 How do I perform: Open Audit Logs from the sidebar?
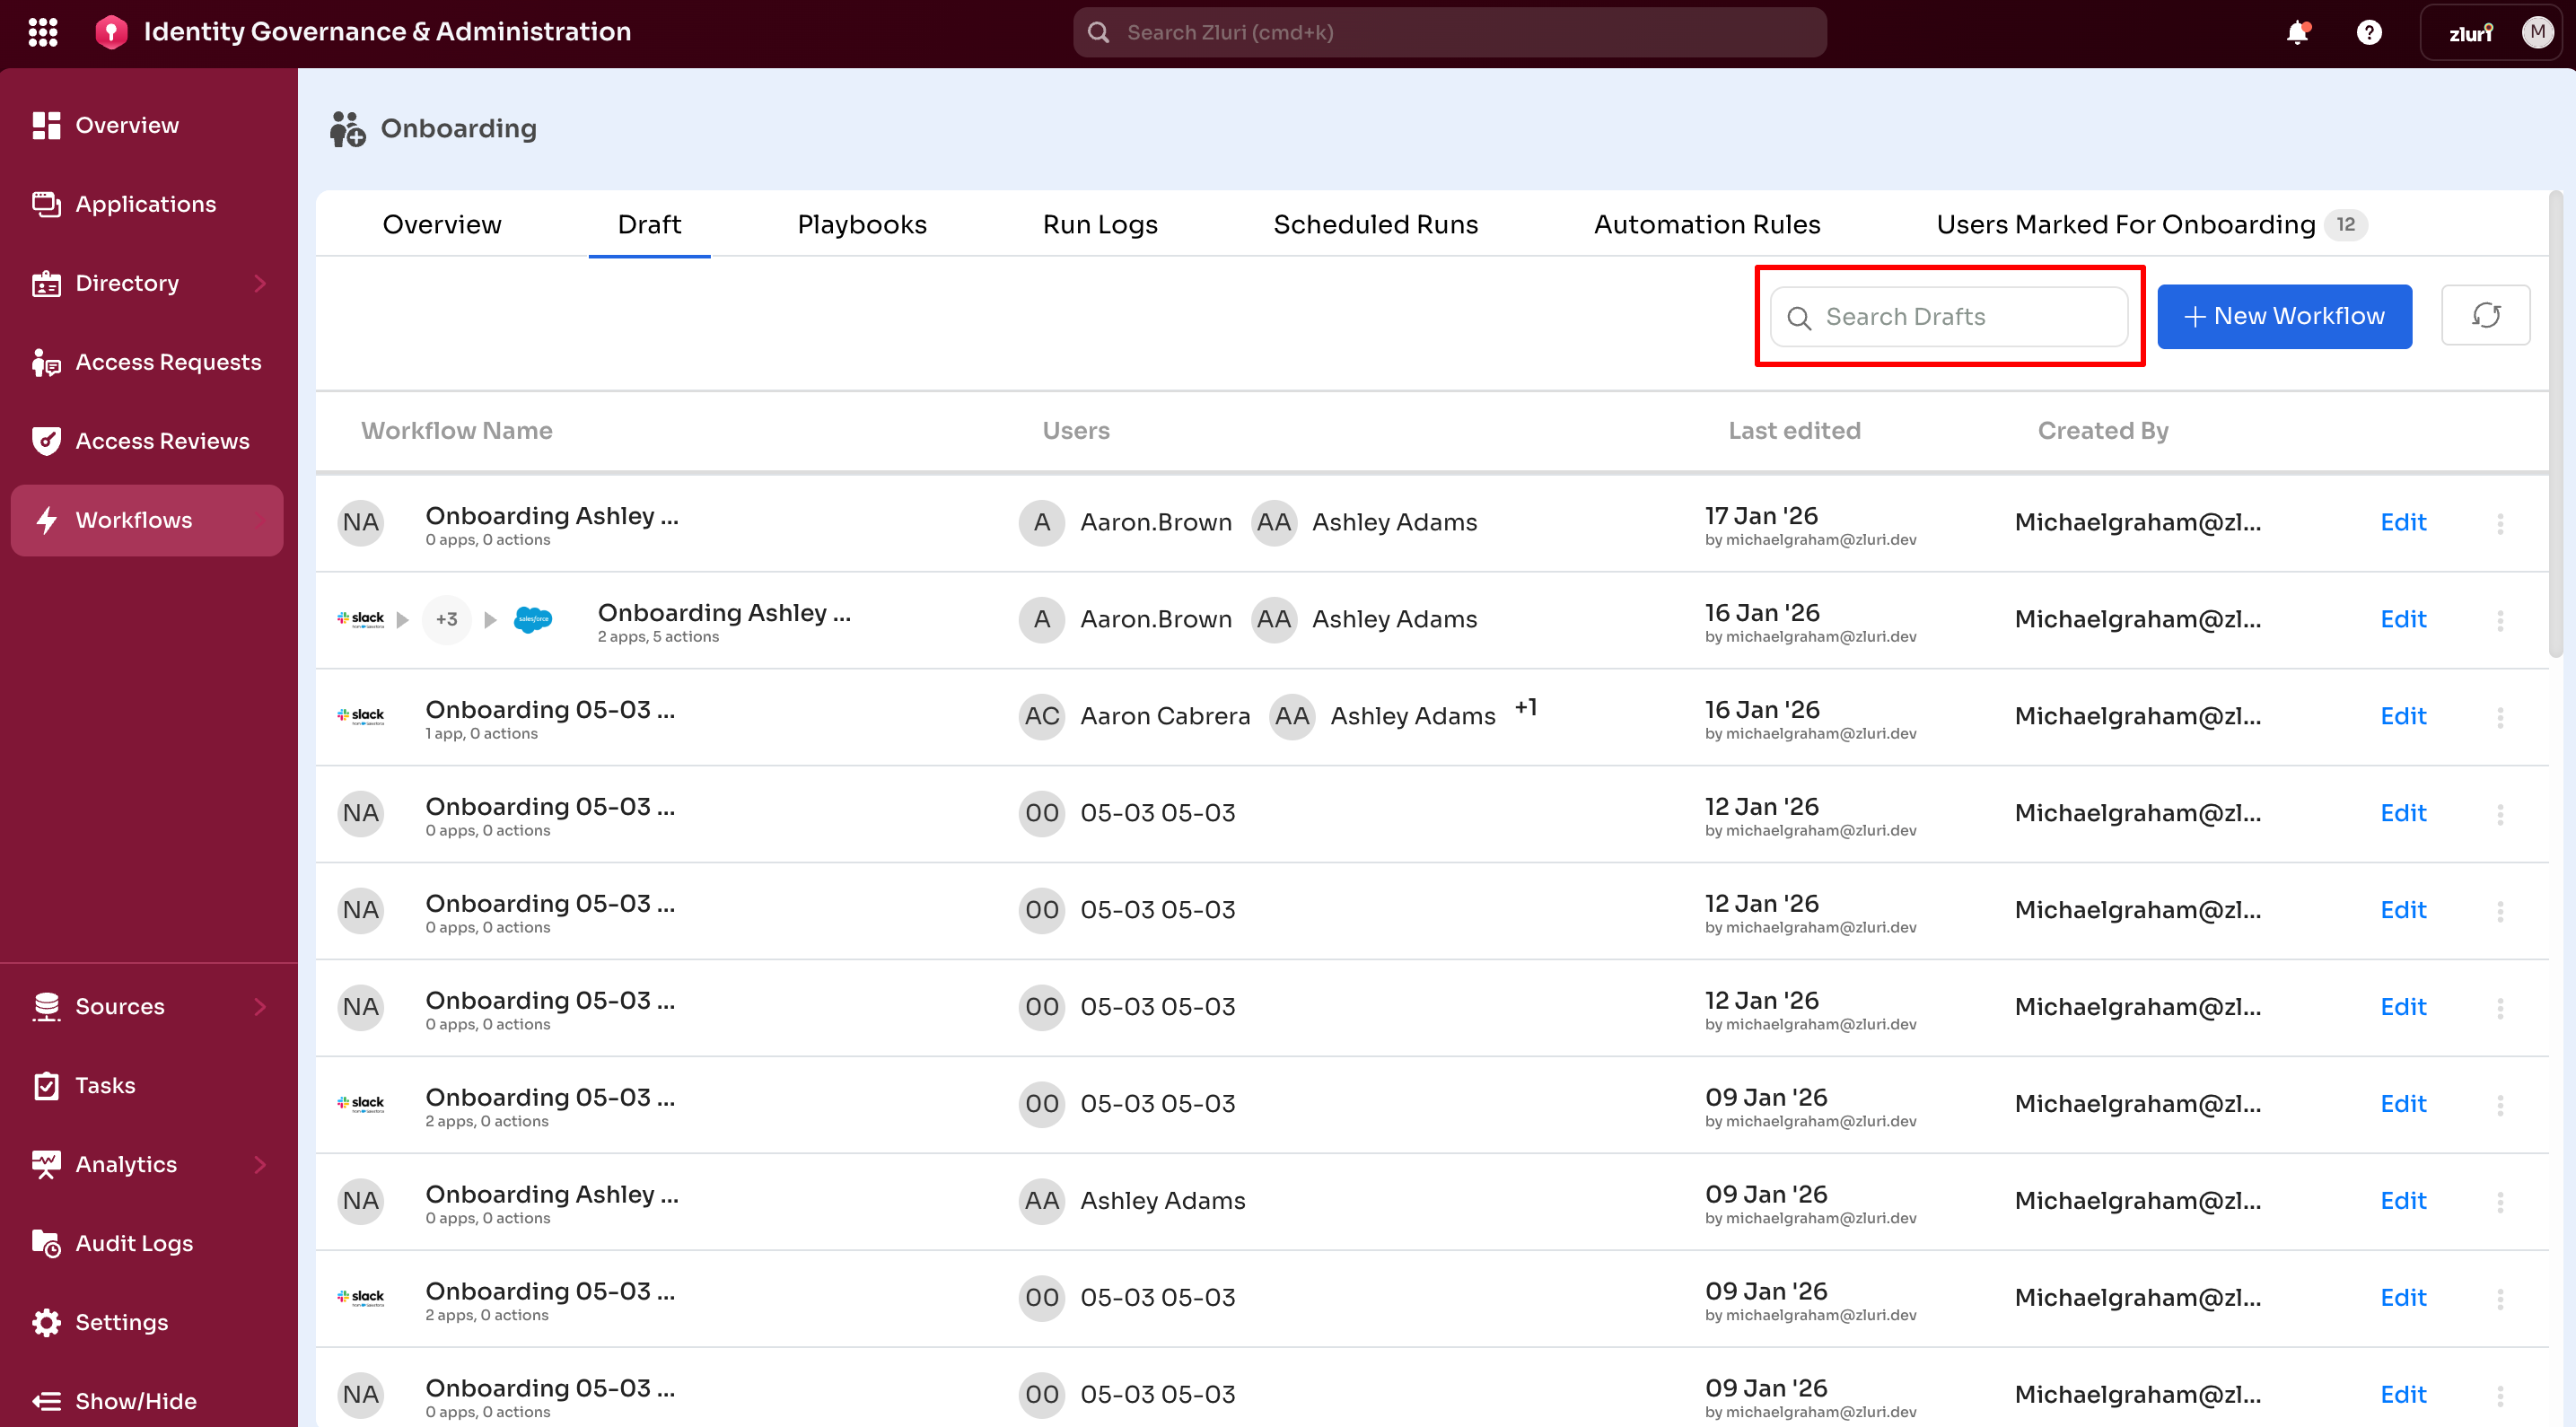[134, 1243]
